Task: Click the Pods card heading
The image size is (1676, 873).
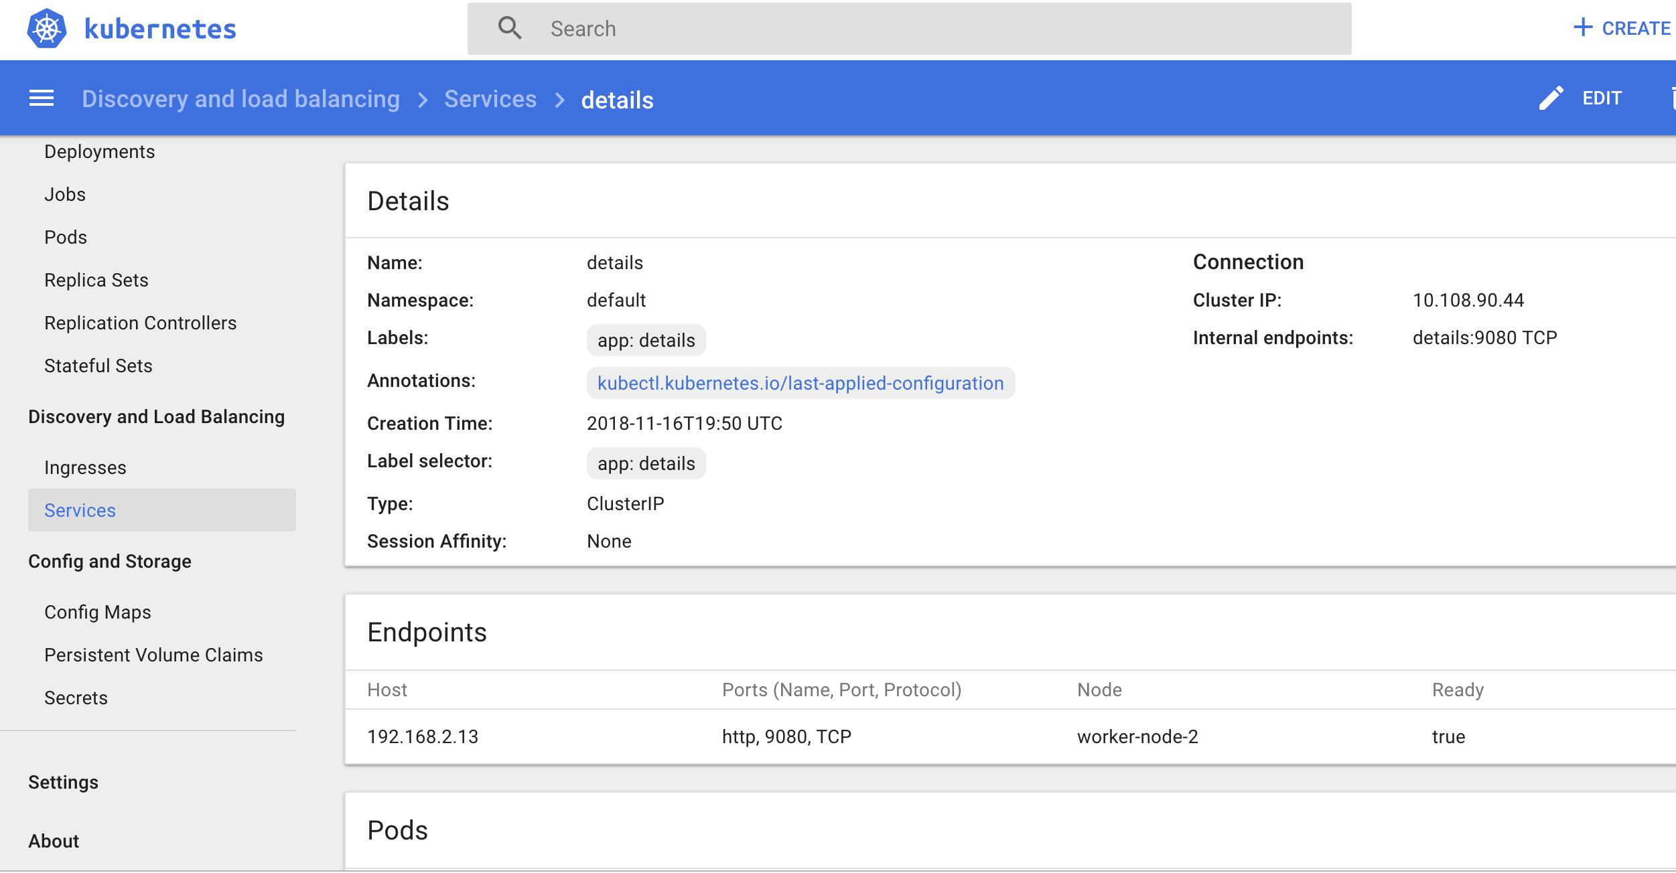Action: click(397, 830)
